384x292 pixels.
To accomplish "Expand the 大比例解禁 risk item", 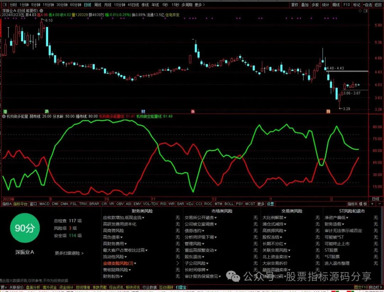I will [274, 218].
